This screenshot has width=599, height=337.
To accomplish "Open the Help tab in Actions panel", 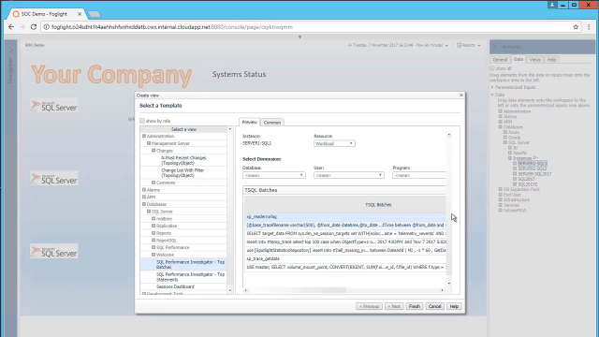I will tap(551, 60).
